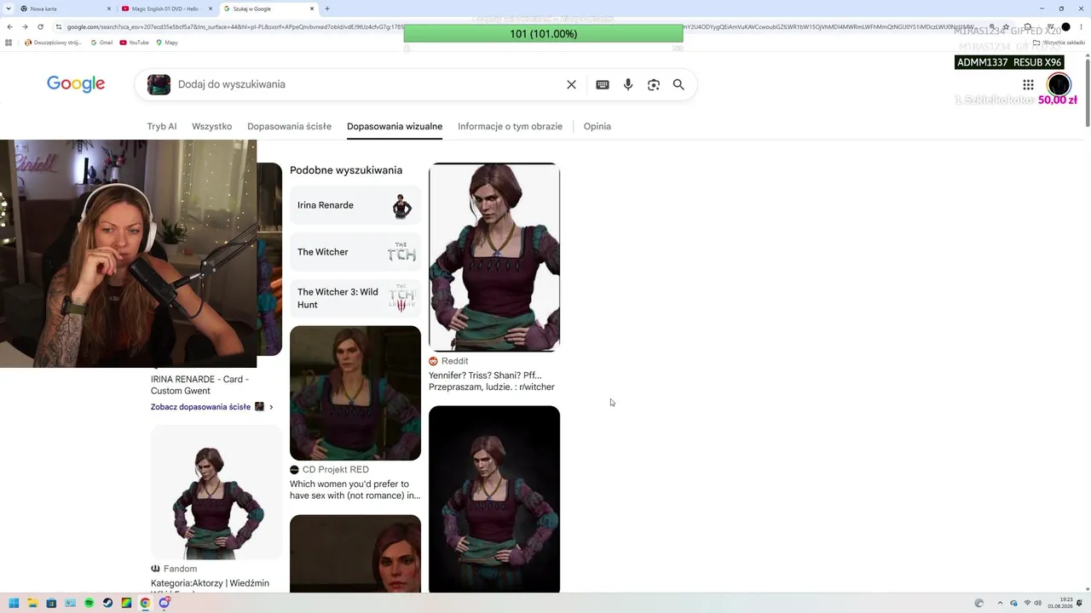
Task: Open the bookmarks bar apps grid icon
Action: point(9,43)
